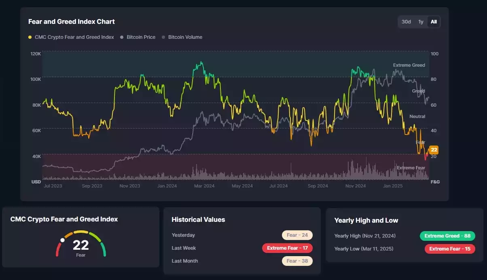Click the orange 22 index marker on chart
This screenshot has width=487, height=280.
pos(434,149)
